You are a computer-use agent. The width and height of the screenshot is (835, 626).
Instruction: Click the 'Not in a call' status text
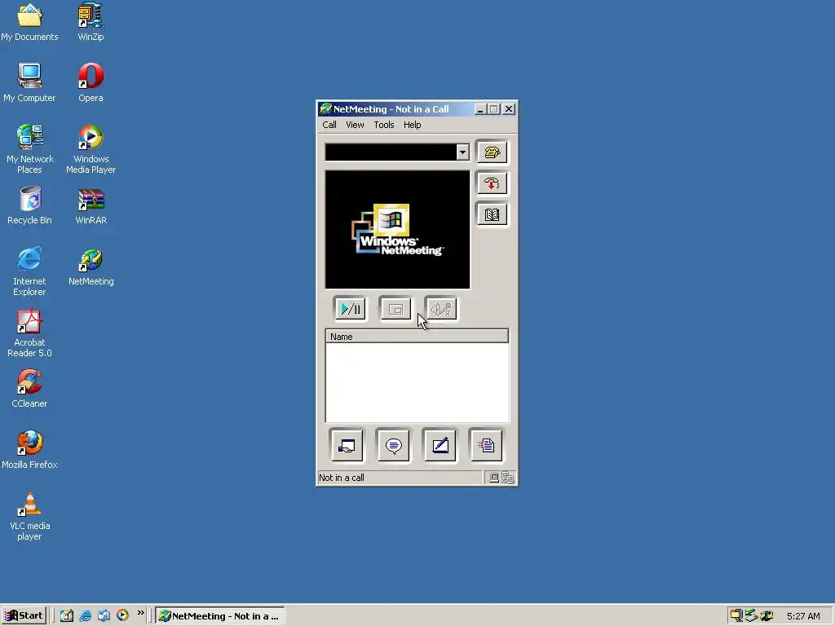click(x=342, y=478)
